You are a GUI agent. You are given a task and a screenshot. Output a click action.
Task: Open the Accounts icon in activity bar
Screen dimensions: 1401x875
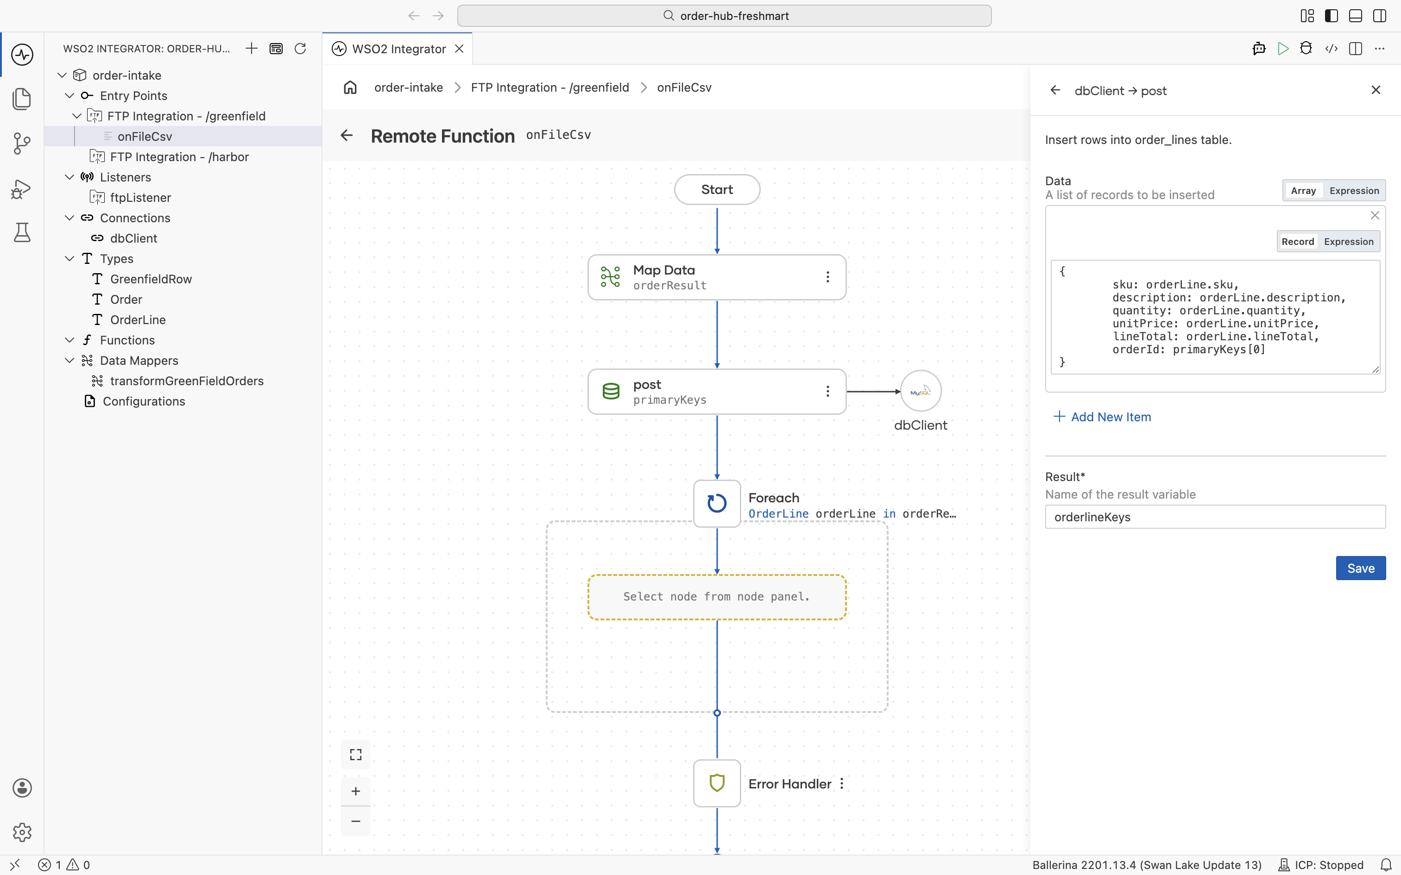(22, 787)
